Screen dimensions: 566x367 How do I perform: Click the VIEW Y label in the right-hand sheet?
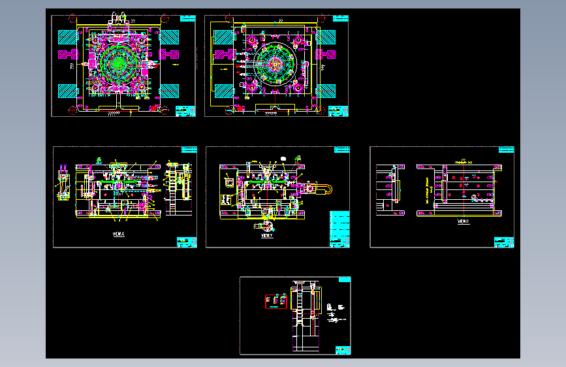(464, 221)
